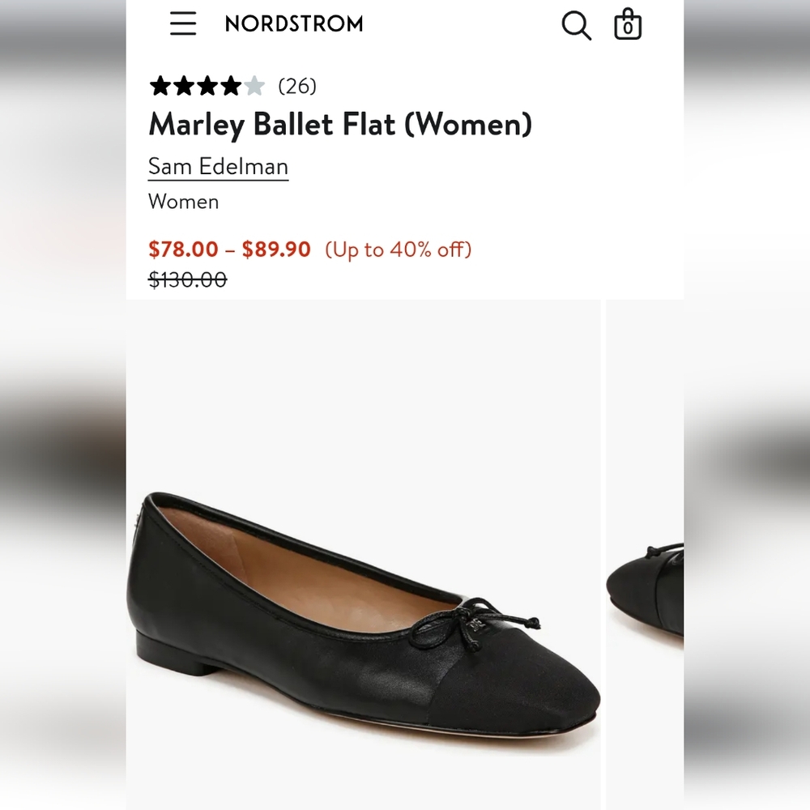Click the Up to 40% off text
The width and height of the screenshot is (810, 810).
[x=398, y=249]
